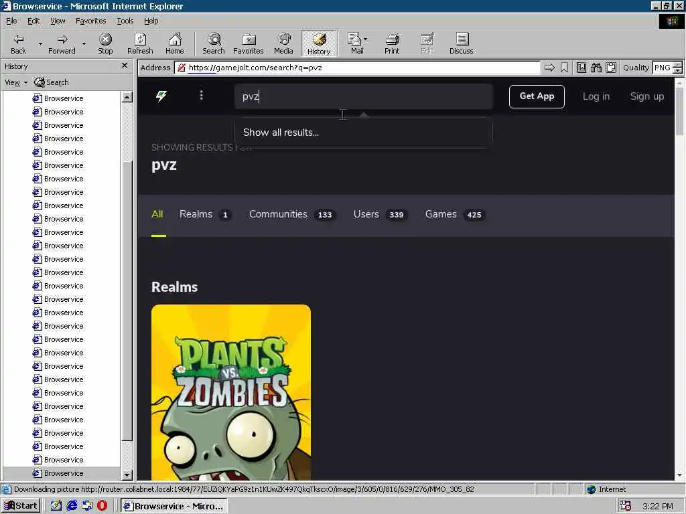Click the History pane scroll up arrow
686x514 pixels.
coord(127,97)
